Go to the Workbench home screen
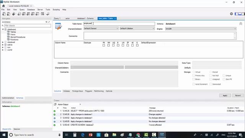245x138 pixels. 3,6
